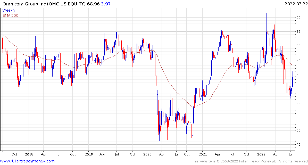This screenshot has width=308, height=165.
Task: Click the 70 price axis label
Action: coord(299,74)
